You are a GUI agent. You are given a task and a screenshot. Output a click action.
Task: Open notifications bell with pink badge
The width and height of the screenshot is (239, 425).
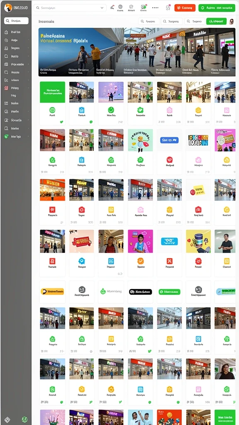(x=168, y=7)
